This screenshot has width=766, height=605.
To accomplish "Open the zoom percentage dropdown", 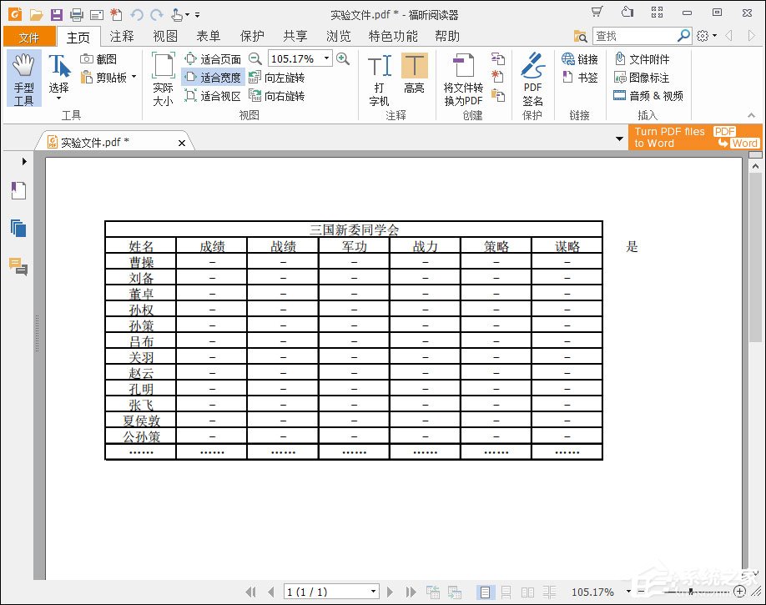I will pyautogui.click(x=326, y=58).
